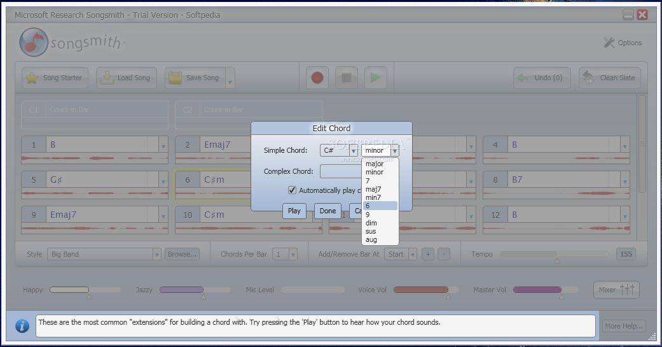The width and height of the screenshot is (662, 347).
Task: Open bar 12 chord B dropdown arrow
Action: (x=625, y=215)
